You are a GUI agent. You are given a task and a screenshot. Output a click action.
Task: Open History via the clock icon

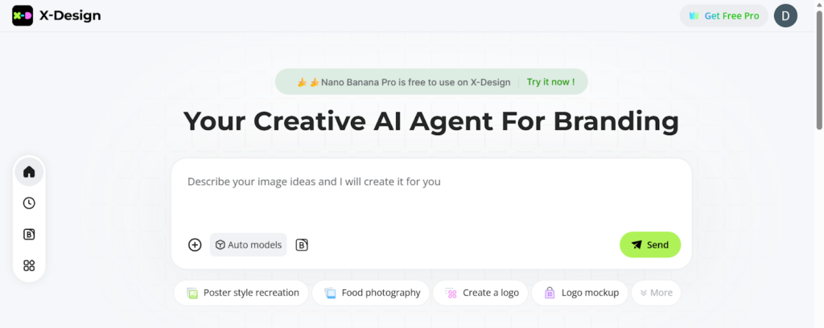(29, 203)
